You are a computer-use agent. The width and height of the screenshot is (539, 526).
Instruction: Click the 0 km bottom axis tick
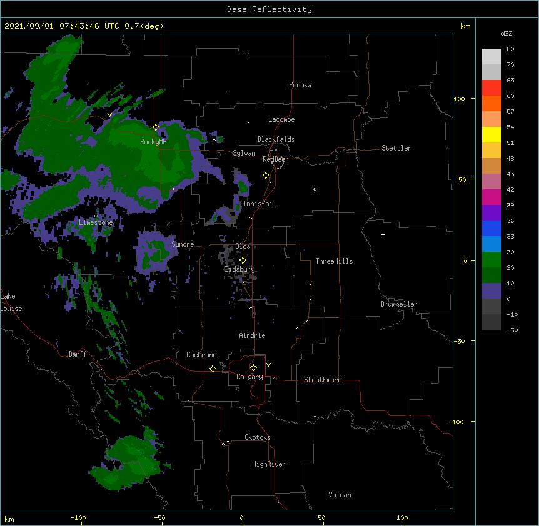click(x=241, y=518)
